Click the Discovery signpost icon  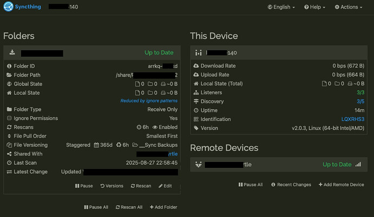(196, 101)
